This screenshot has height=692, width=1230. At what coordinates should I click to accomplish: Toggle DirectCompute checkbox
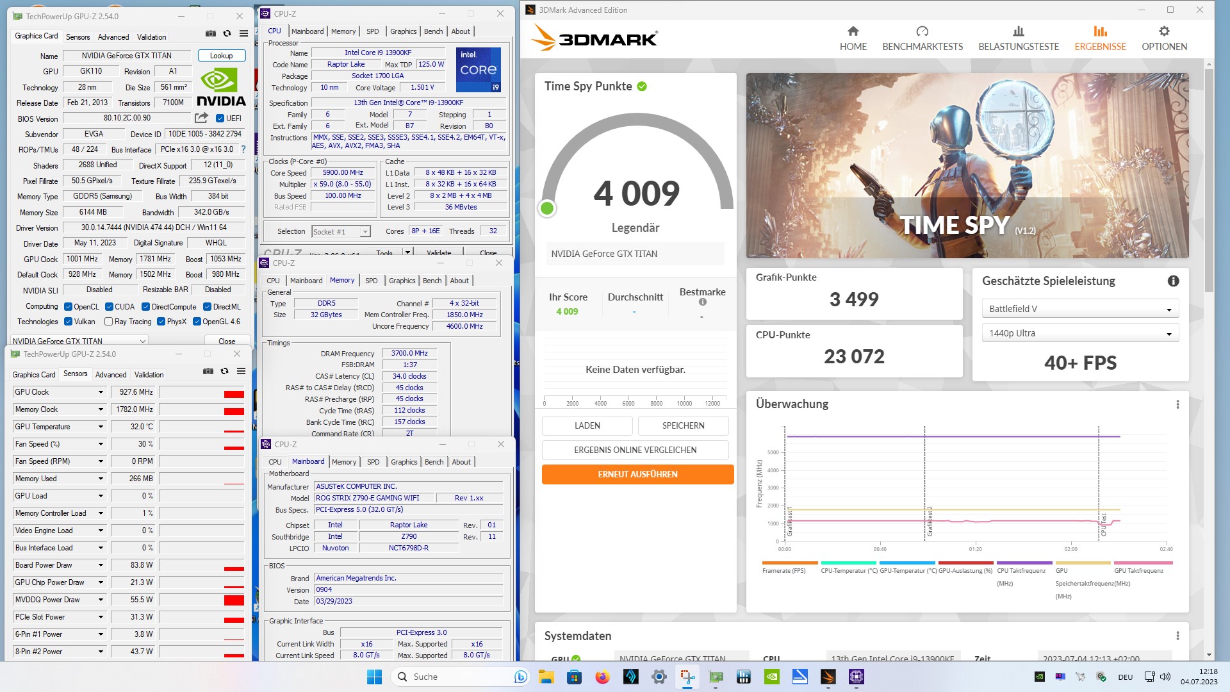[x=145, y=307]
